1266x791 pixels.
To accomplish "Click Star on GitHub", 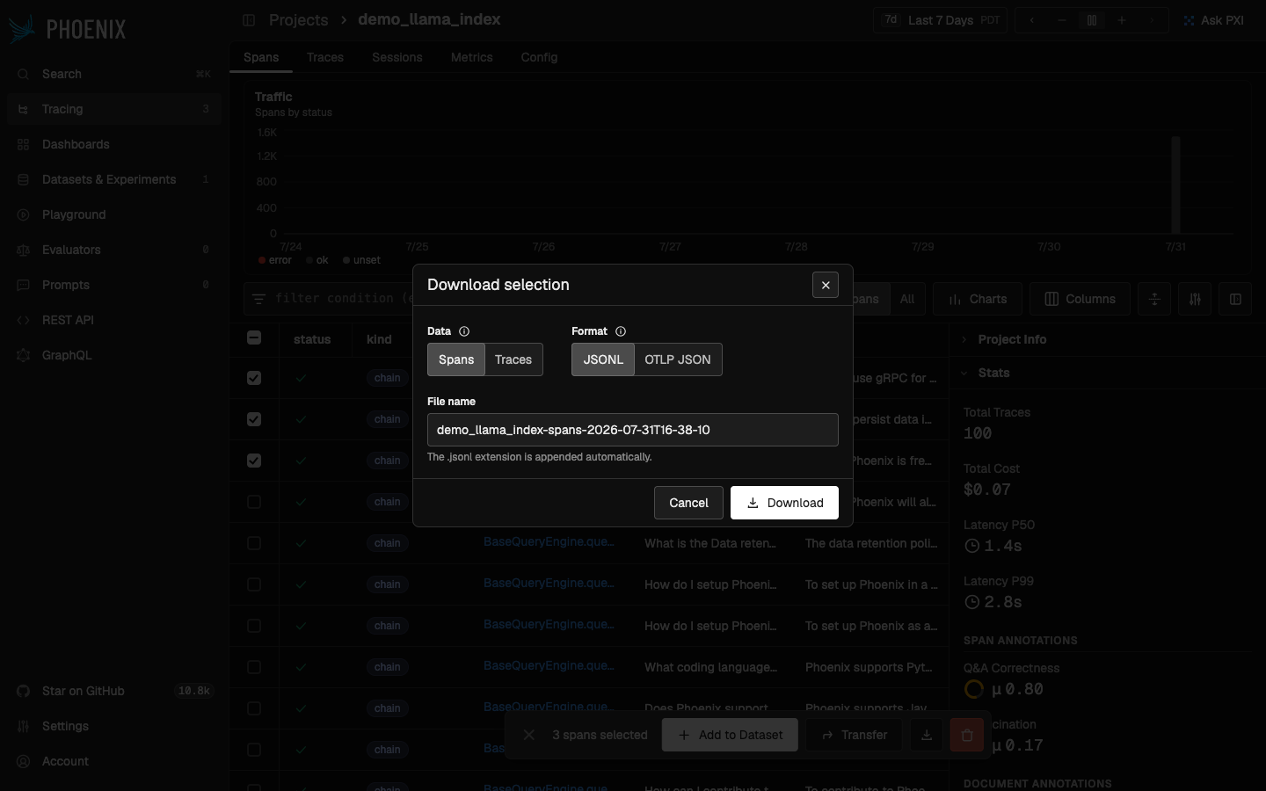I will pyautogui.click(x=114, y=691).
